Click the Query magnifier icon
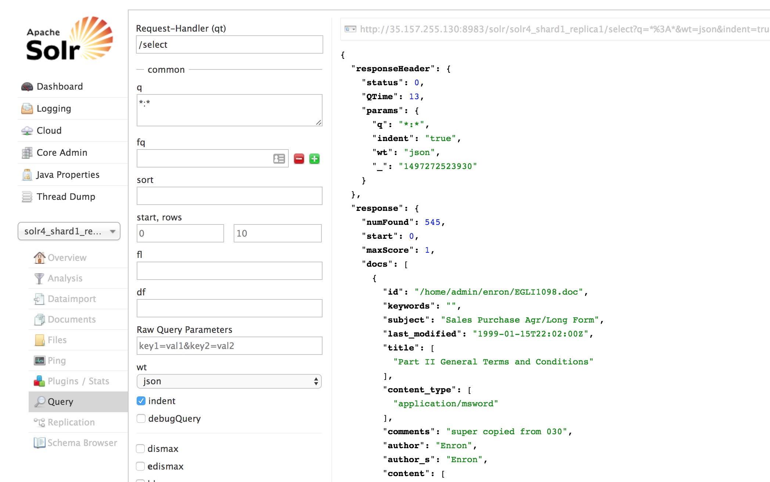The width and height of the screenshot is (770, 482). coord(40,402)
